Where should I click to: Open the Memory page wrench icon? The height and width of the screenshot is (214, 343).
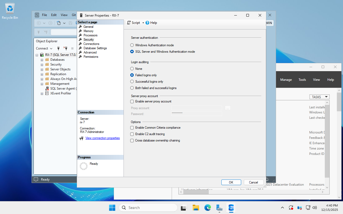80,31
